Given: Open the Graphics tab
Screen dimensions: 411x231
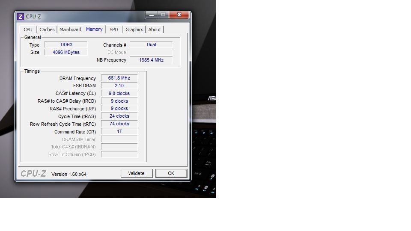Looking at the screenshot, I should (x=134, y=30).
